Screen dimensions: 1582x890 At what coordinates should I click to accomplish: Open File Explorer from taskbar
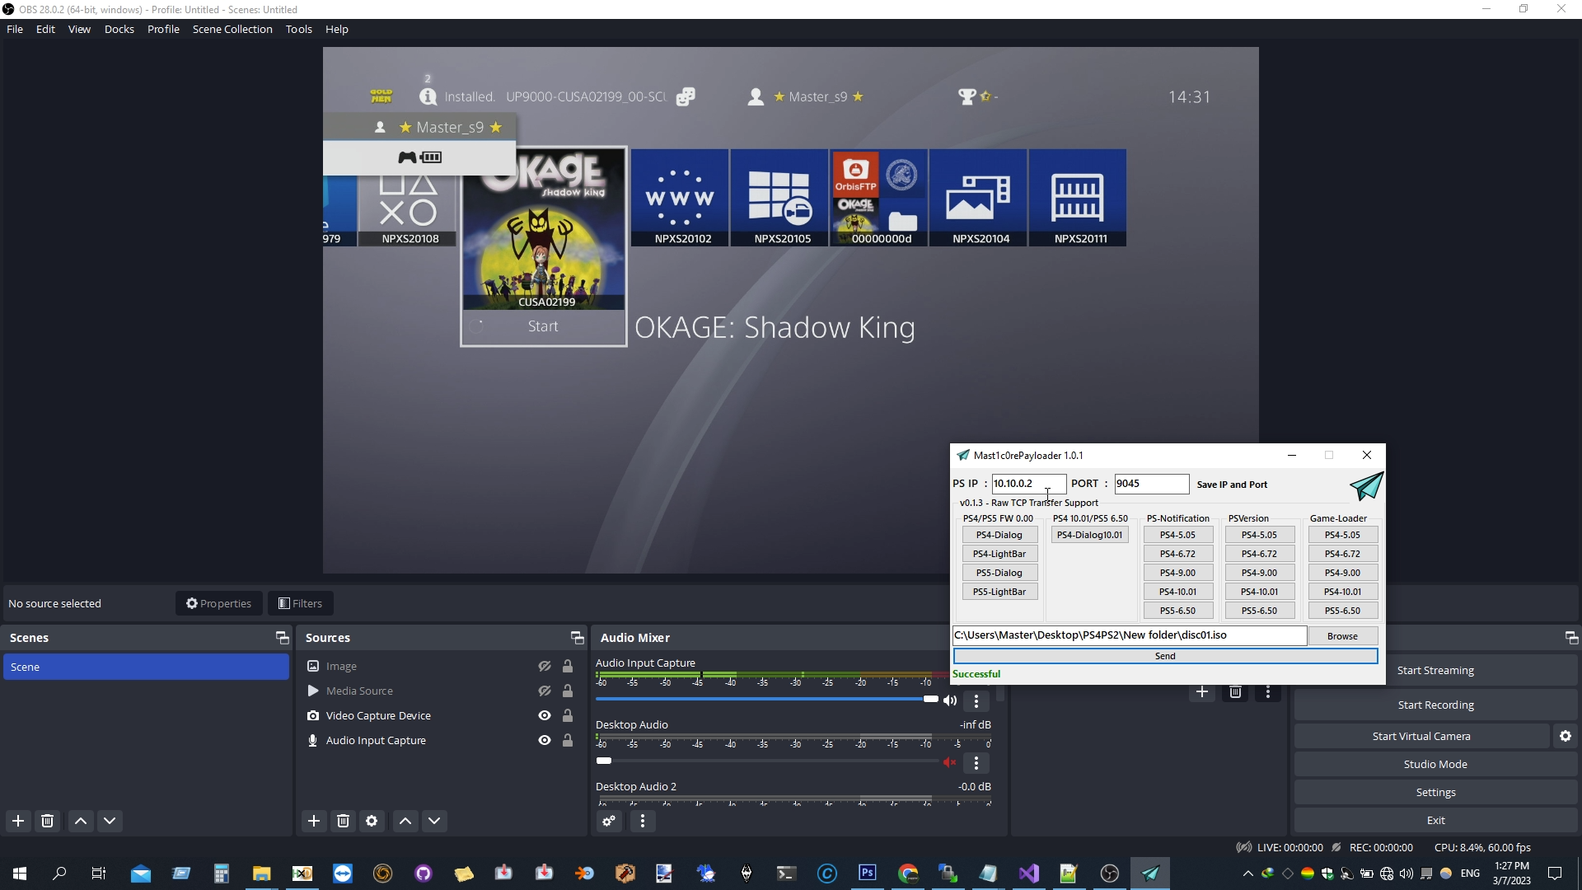coord(261,874)
